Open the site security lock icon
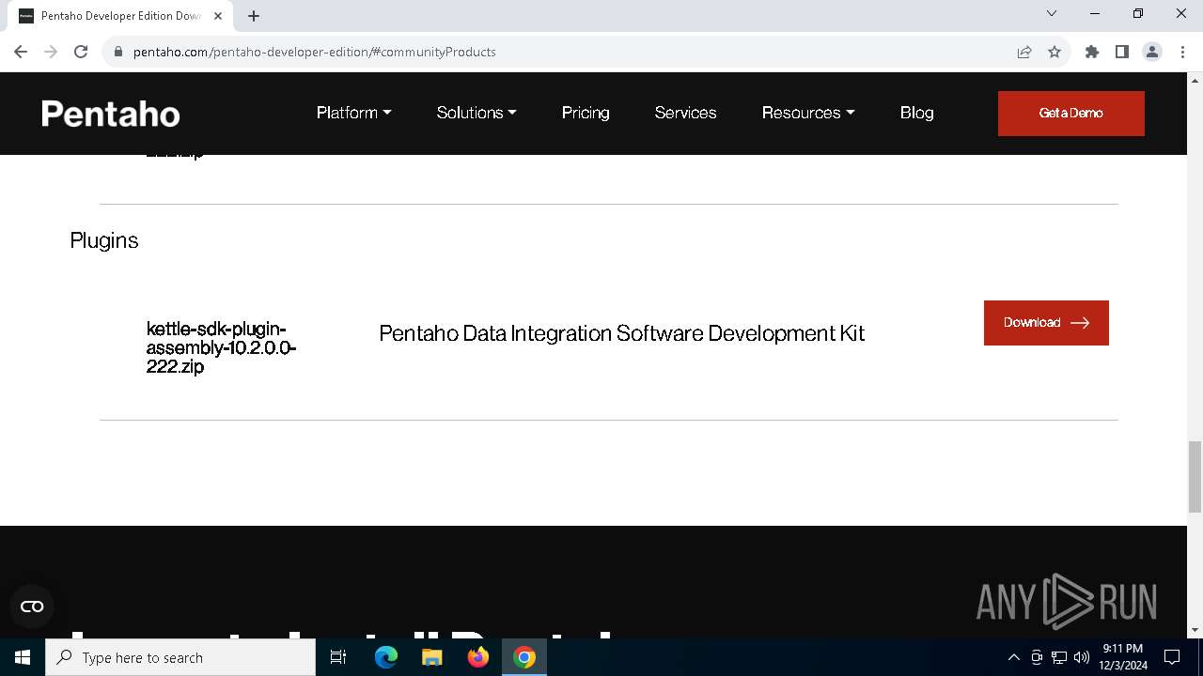This screenshot has height=676, width=1203. [x=118, y=52]
